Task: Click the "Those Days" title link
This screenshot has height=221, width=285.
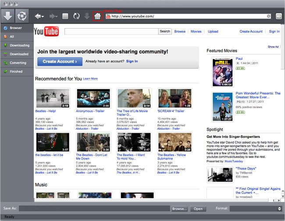Action: point(246,169)
